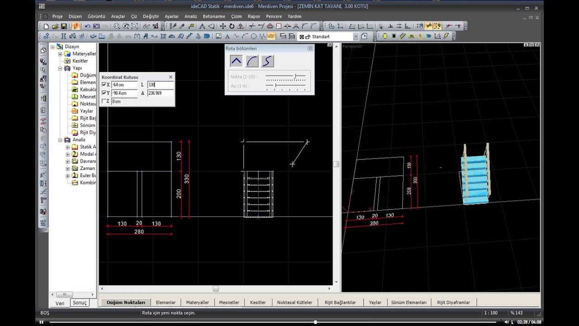Image resolution: width=579 pixels, height=326 pixels.
Task: Click the Insert picture icon
Action: click(x=218, y=36)
